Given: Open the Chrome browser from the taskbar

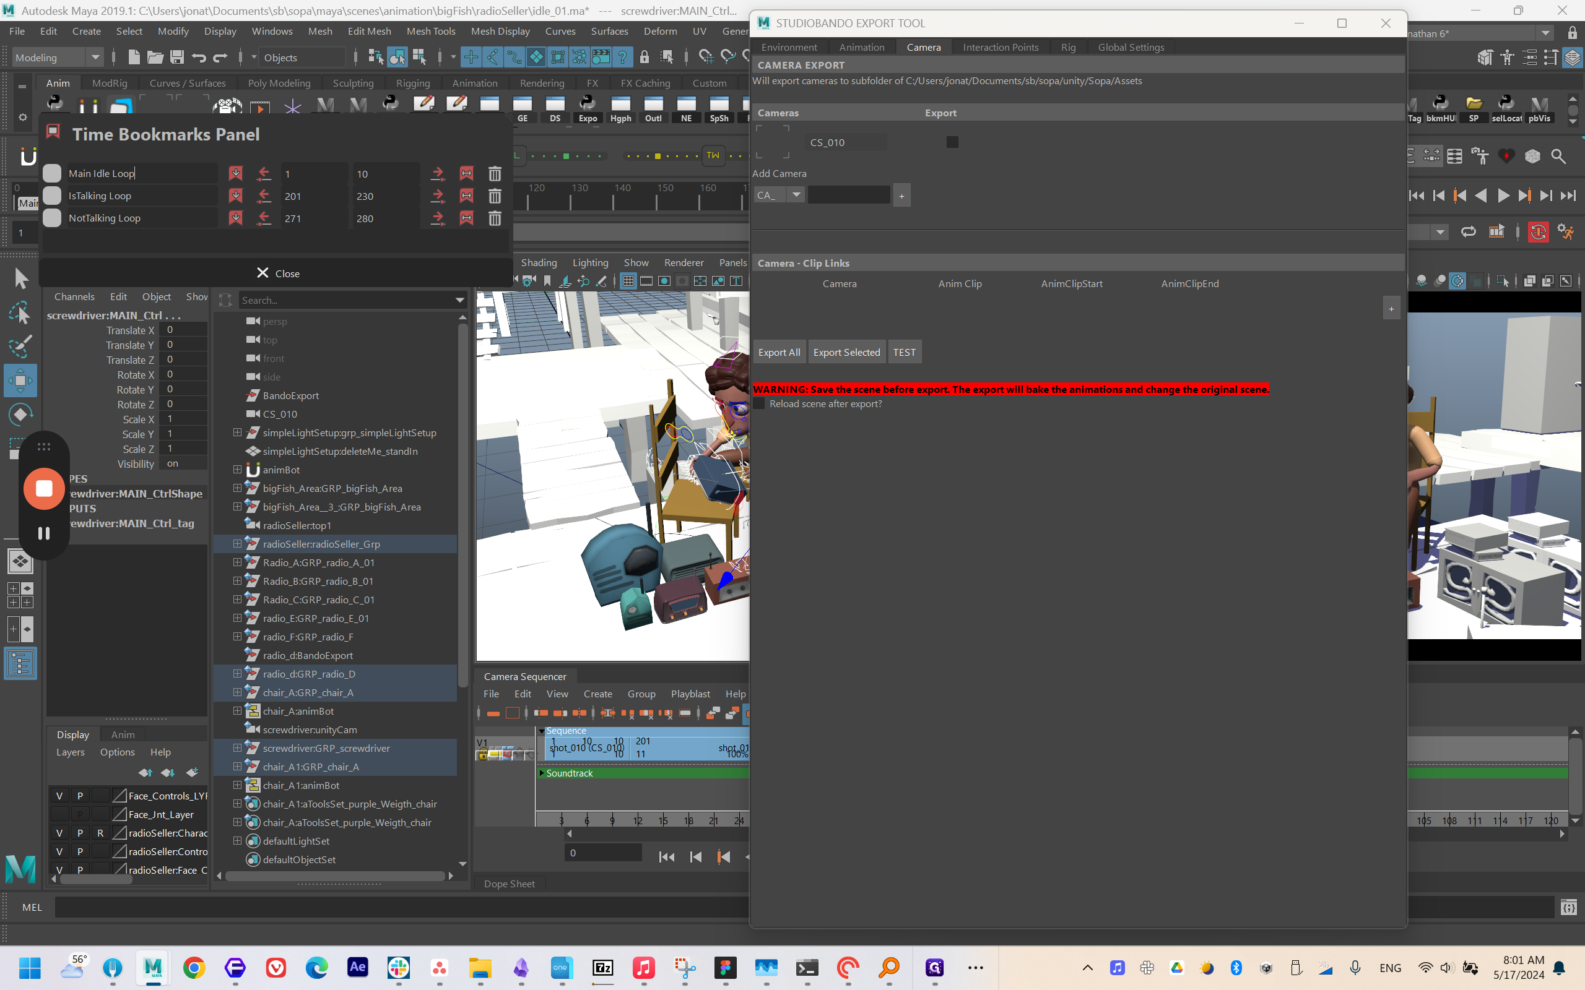Looking at the screenshot, I should click(x=194, y=968).
